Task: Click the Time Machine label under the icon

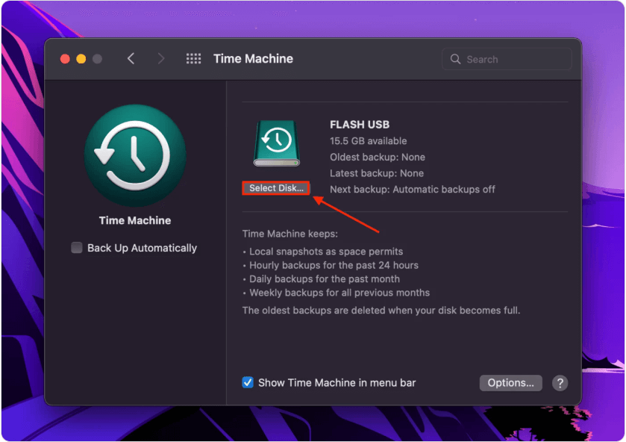Action: click(135, 221)
